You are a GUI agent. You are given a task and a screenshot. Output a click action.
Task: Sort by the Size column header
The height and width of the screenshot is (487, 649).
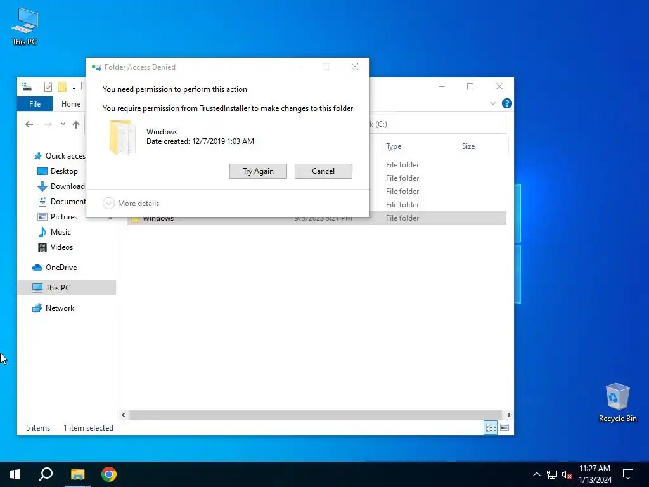[x=482, y=146]
